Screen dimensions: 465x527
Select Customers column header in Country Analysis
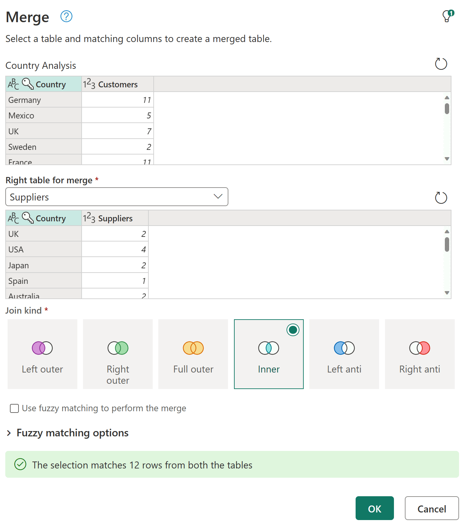(x=117, y=84)
